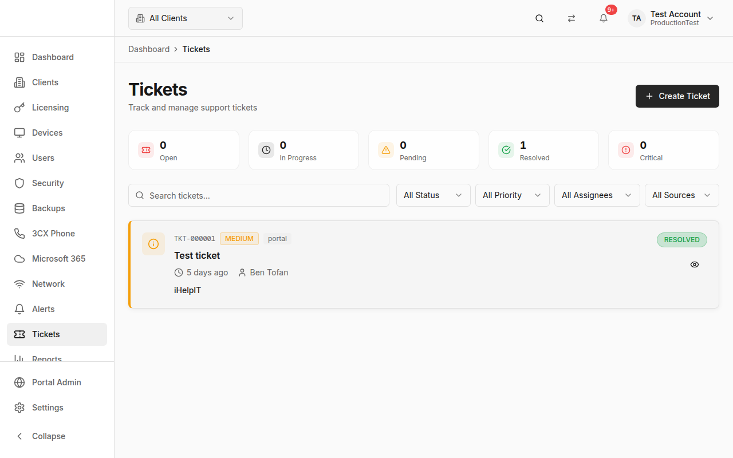Click the Pending warning triangle icon
Screen dimensions: 733x458
coord(386,150)
